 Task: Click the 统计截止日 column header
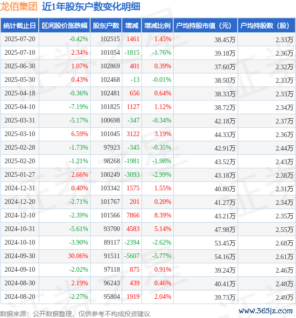click(x=20, y=26)
